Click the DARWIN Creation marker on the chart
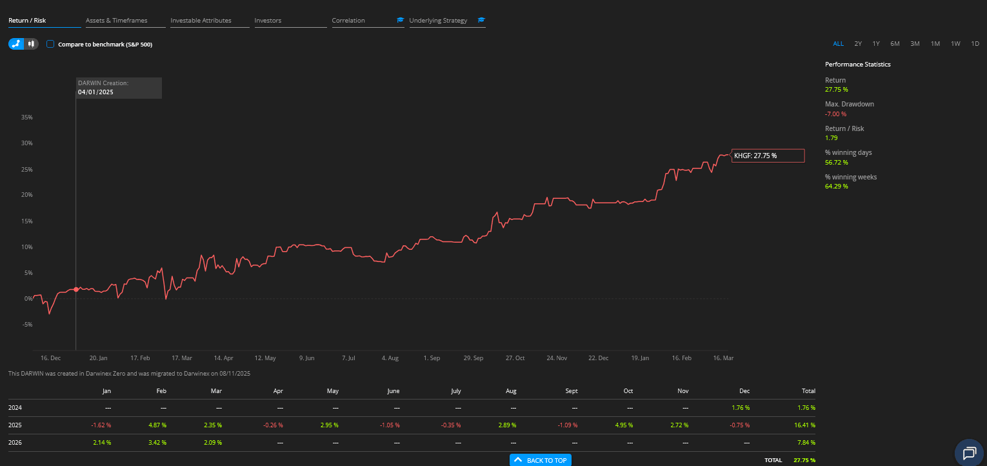This screenshot has width=987, height=466. (x=76, y=289)
